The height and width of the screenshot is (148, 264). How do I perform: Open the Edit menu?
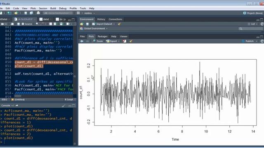click(x=8, y=8)
